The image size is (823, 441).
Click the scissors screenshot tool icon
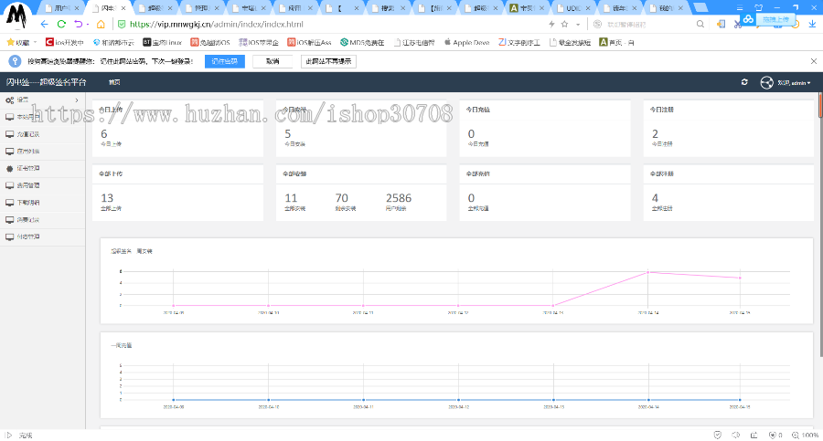(737, 25)
